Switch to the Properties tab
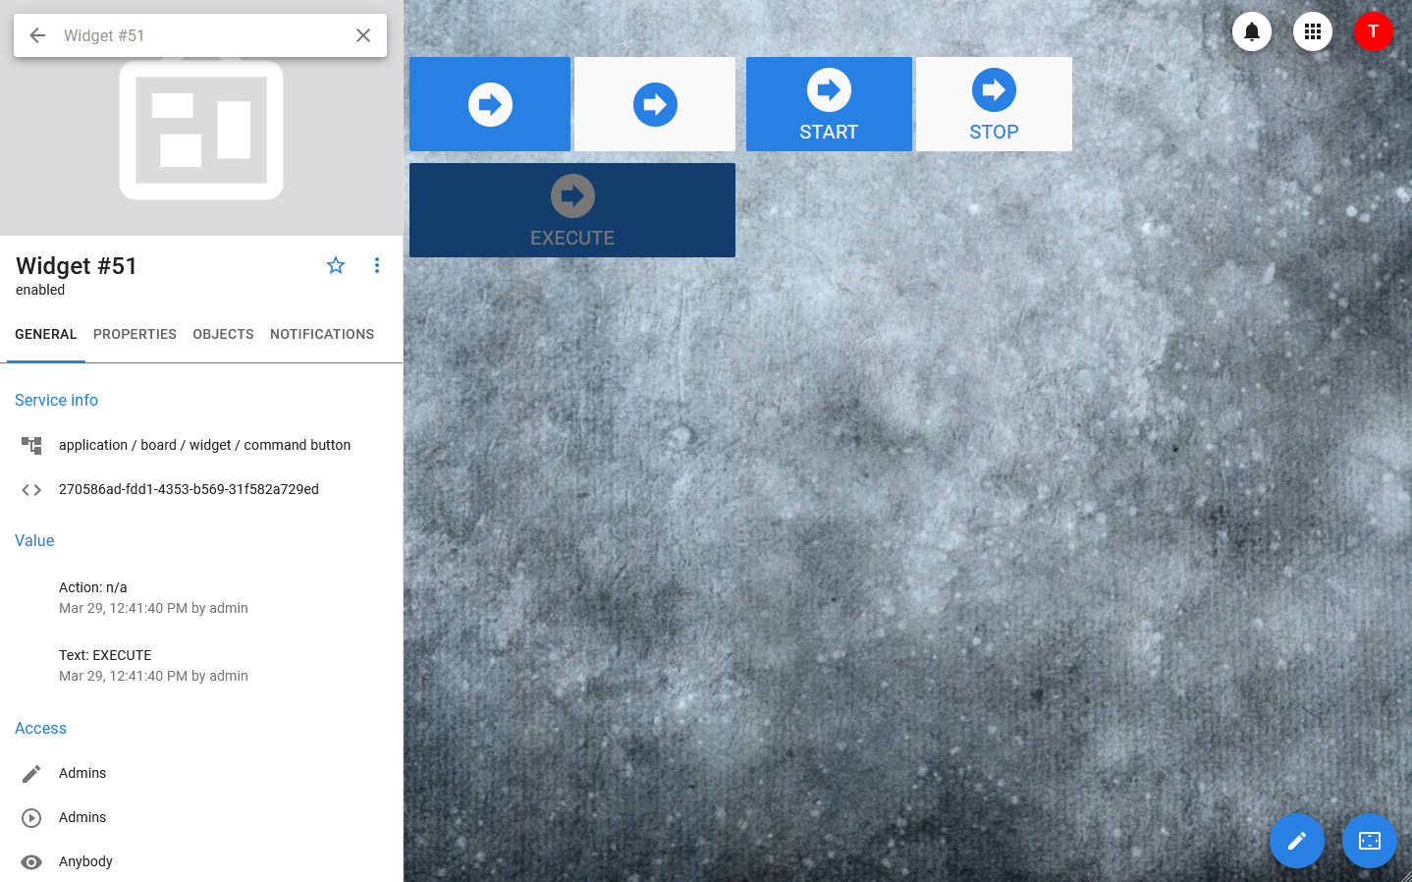The height and width of the screenshot is (882, 1412). [135, 334]
